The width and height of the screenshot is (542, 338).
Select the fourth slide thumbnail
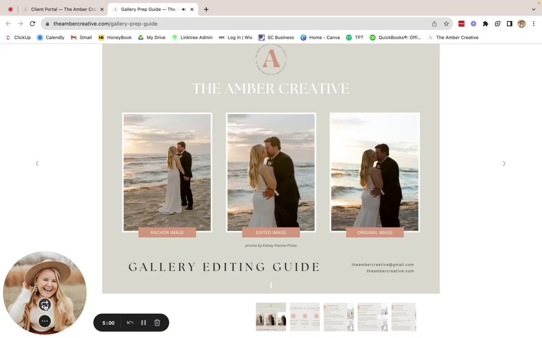[x=373, y=317]
